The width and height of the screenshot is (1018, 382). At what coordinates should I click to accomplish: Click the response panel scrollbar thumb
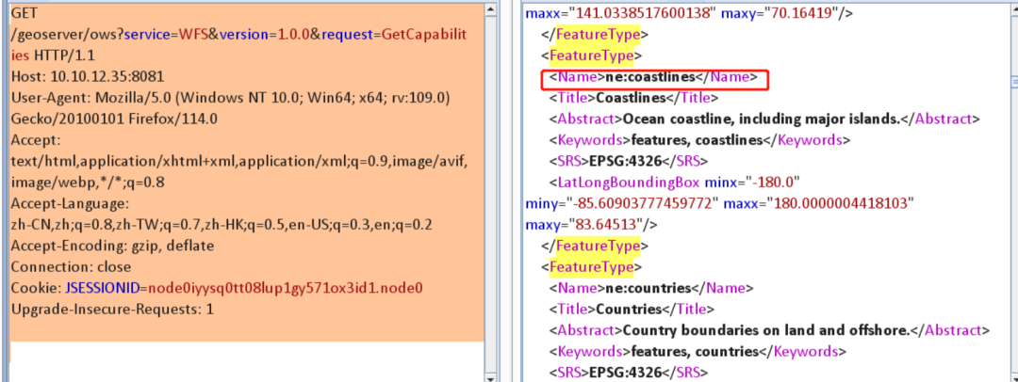pos(1014,81)
